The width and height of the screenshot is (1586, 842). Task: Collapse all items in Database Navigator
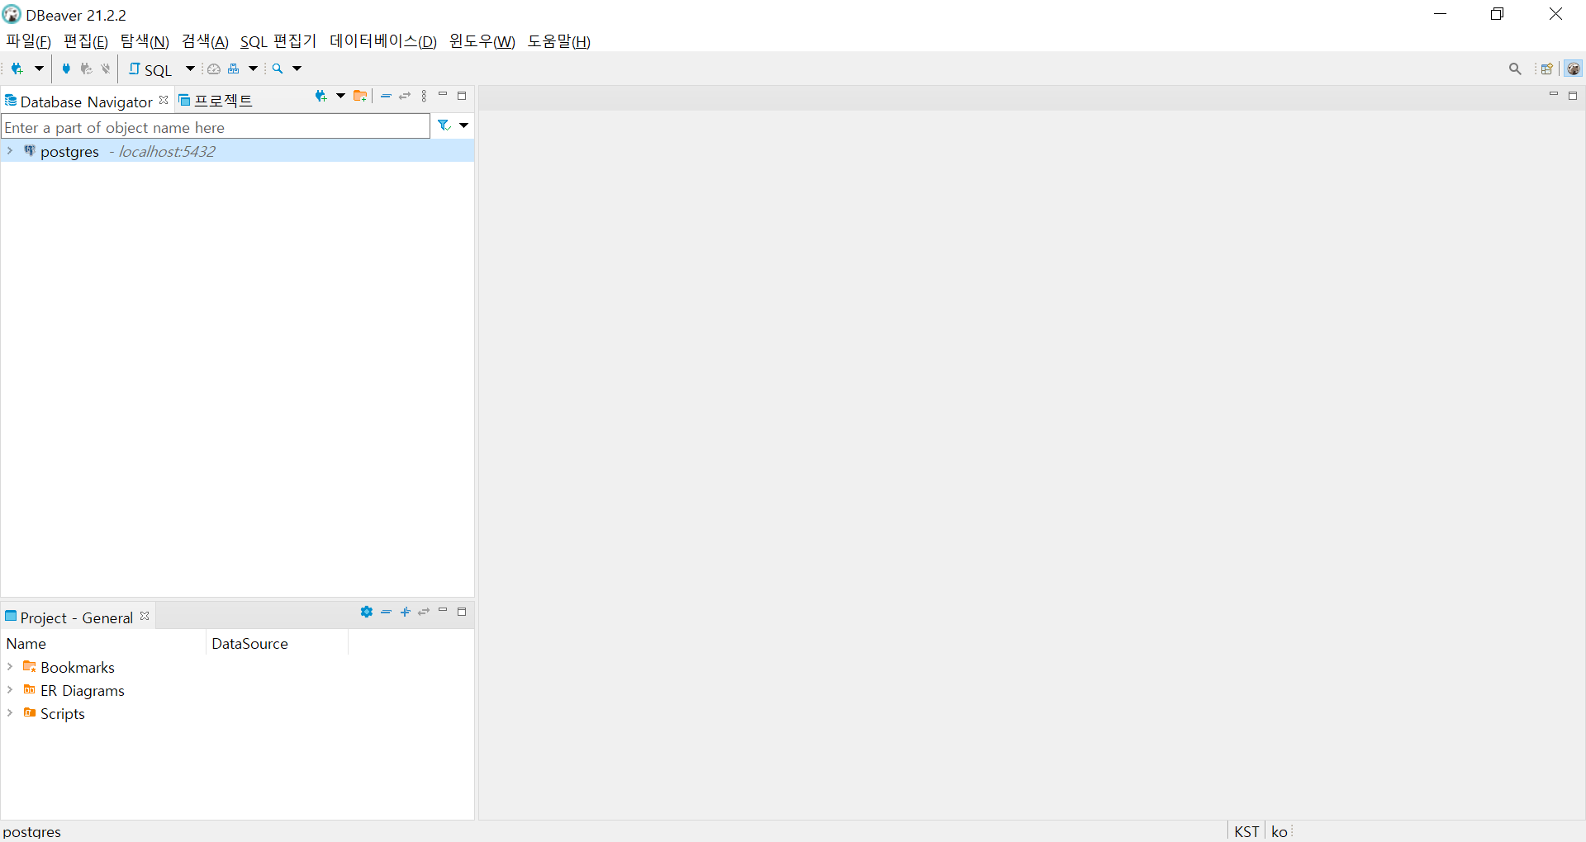(386, 97)
